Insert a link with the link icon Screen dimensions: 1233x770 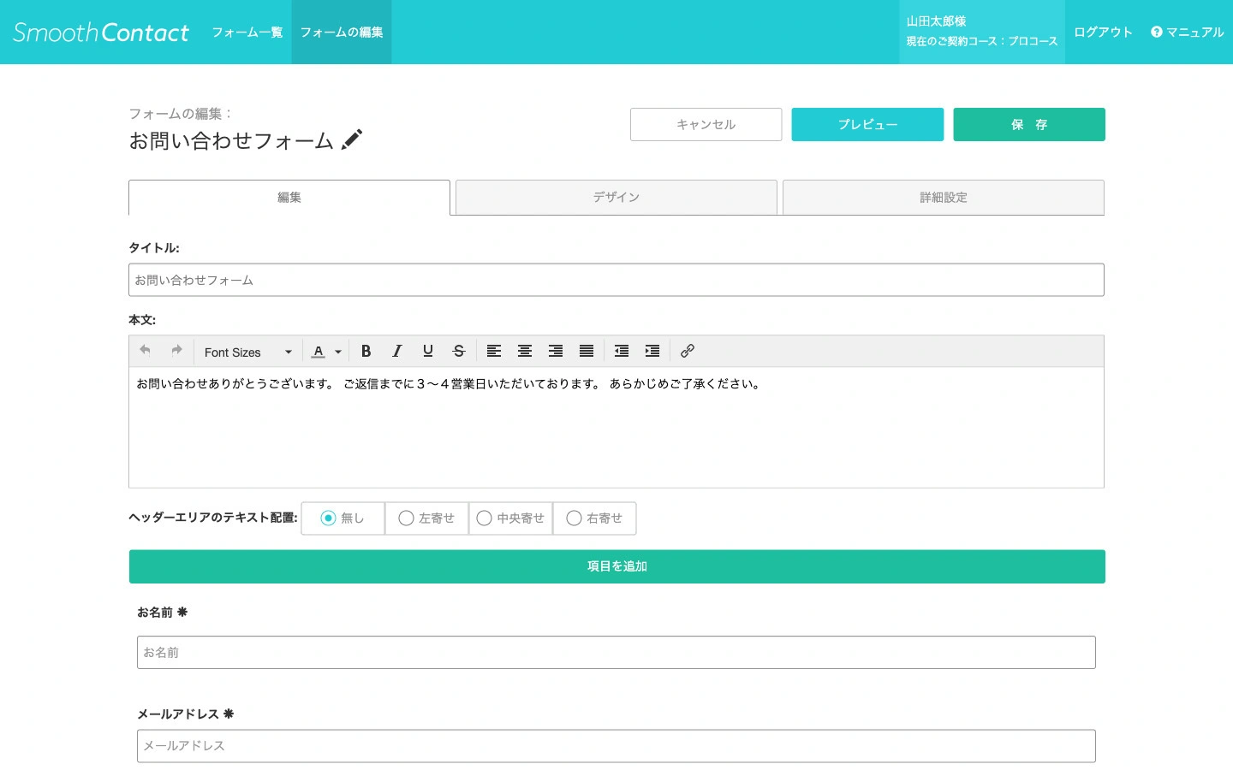point(687,351)
